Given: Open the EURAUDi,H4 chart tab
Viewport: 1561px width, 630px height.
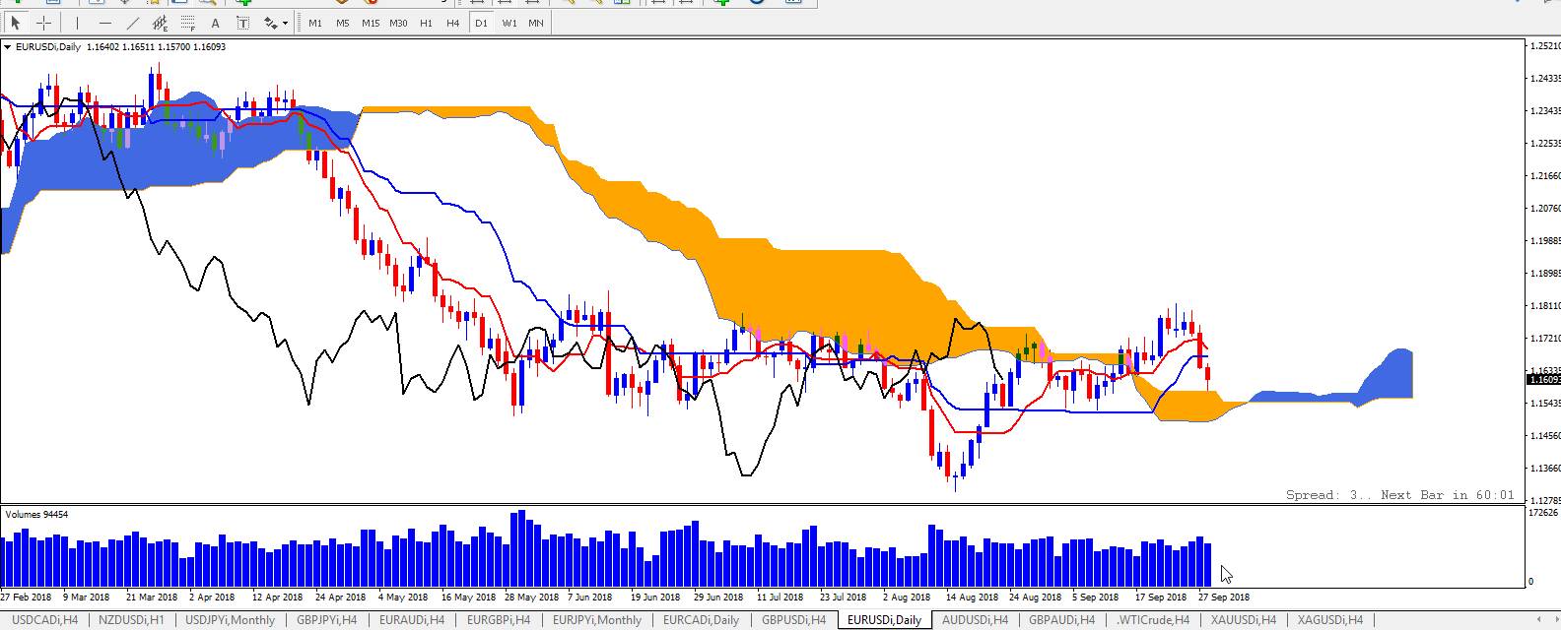Looking at the screenshot, I should coord(412,620).
